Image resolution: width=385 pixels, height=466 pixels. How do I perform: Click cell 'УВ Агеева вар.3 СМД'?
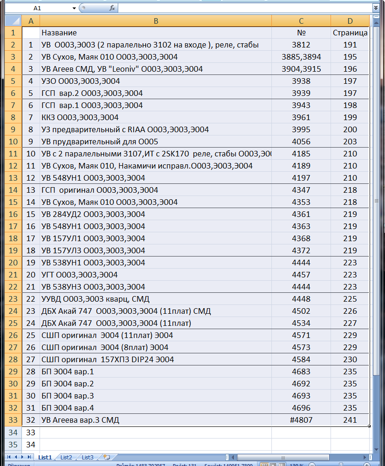tap(156, 420)
